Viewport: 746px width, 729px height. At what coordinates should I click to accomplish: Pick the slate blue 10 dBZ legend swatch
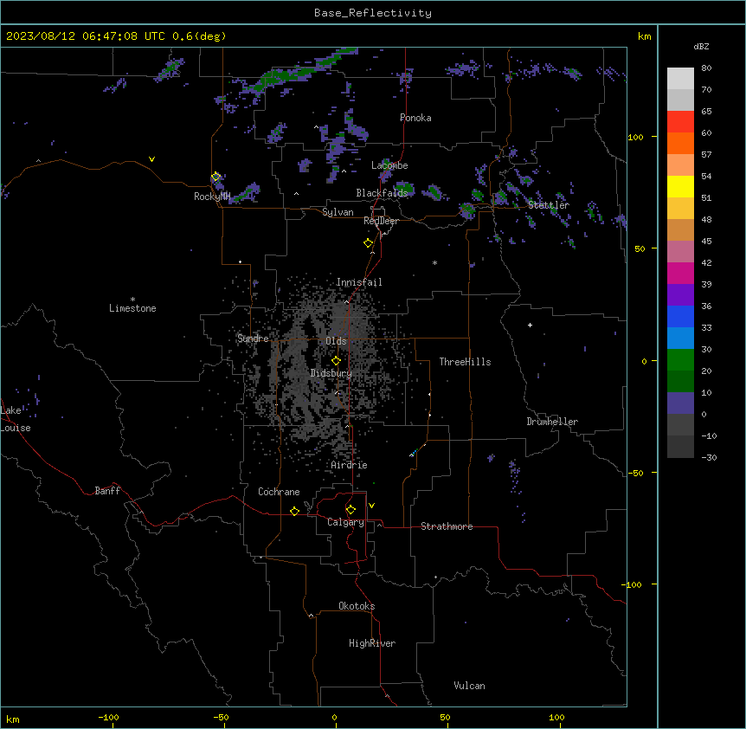tap(680, 403)
